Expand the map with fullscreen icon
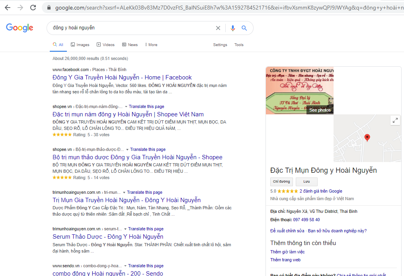 [x=395, y=121]
